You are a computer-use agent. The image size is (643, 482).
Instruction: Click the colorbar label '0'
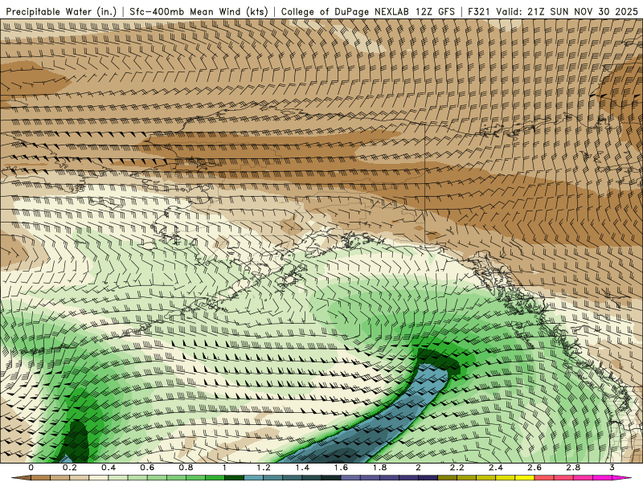coord(31,468)
